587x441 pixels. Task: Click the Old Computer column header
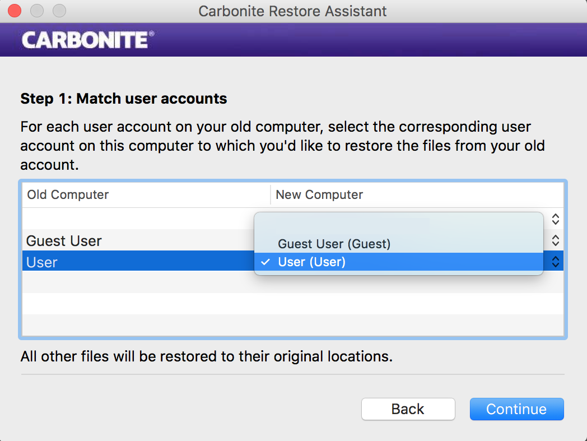68,195
